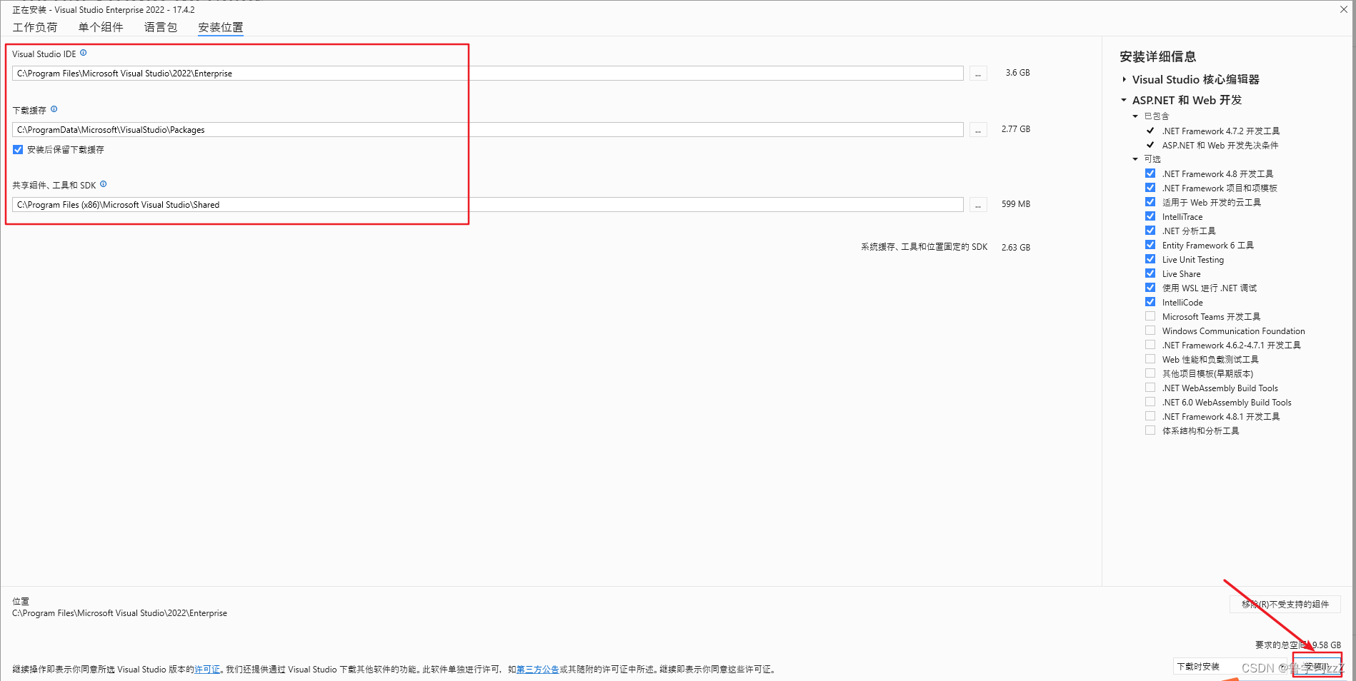The image size is (1356, 681).
Task: Click 系统缓存、工具和位置固定的 SDK text
Action: (924, 247)
